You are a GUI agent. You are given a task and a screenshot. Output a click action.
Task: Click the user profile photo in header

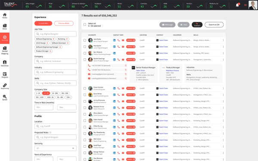(252, 5)
